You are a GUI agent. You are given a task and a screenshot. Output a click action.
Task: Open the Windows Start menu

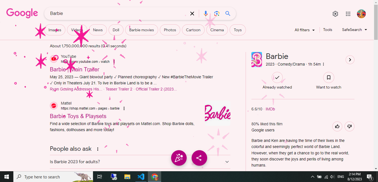(7, 177)
